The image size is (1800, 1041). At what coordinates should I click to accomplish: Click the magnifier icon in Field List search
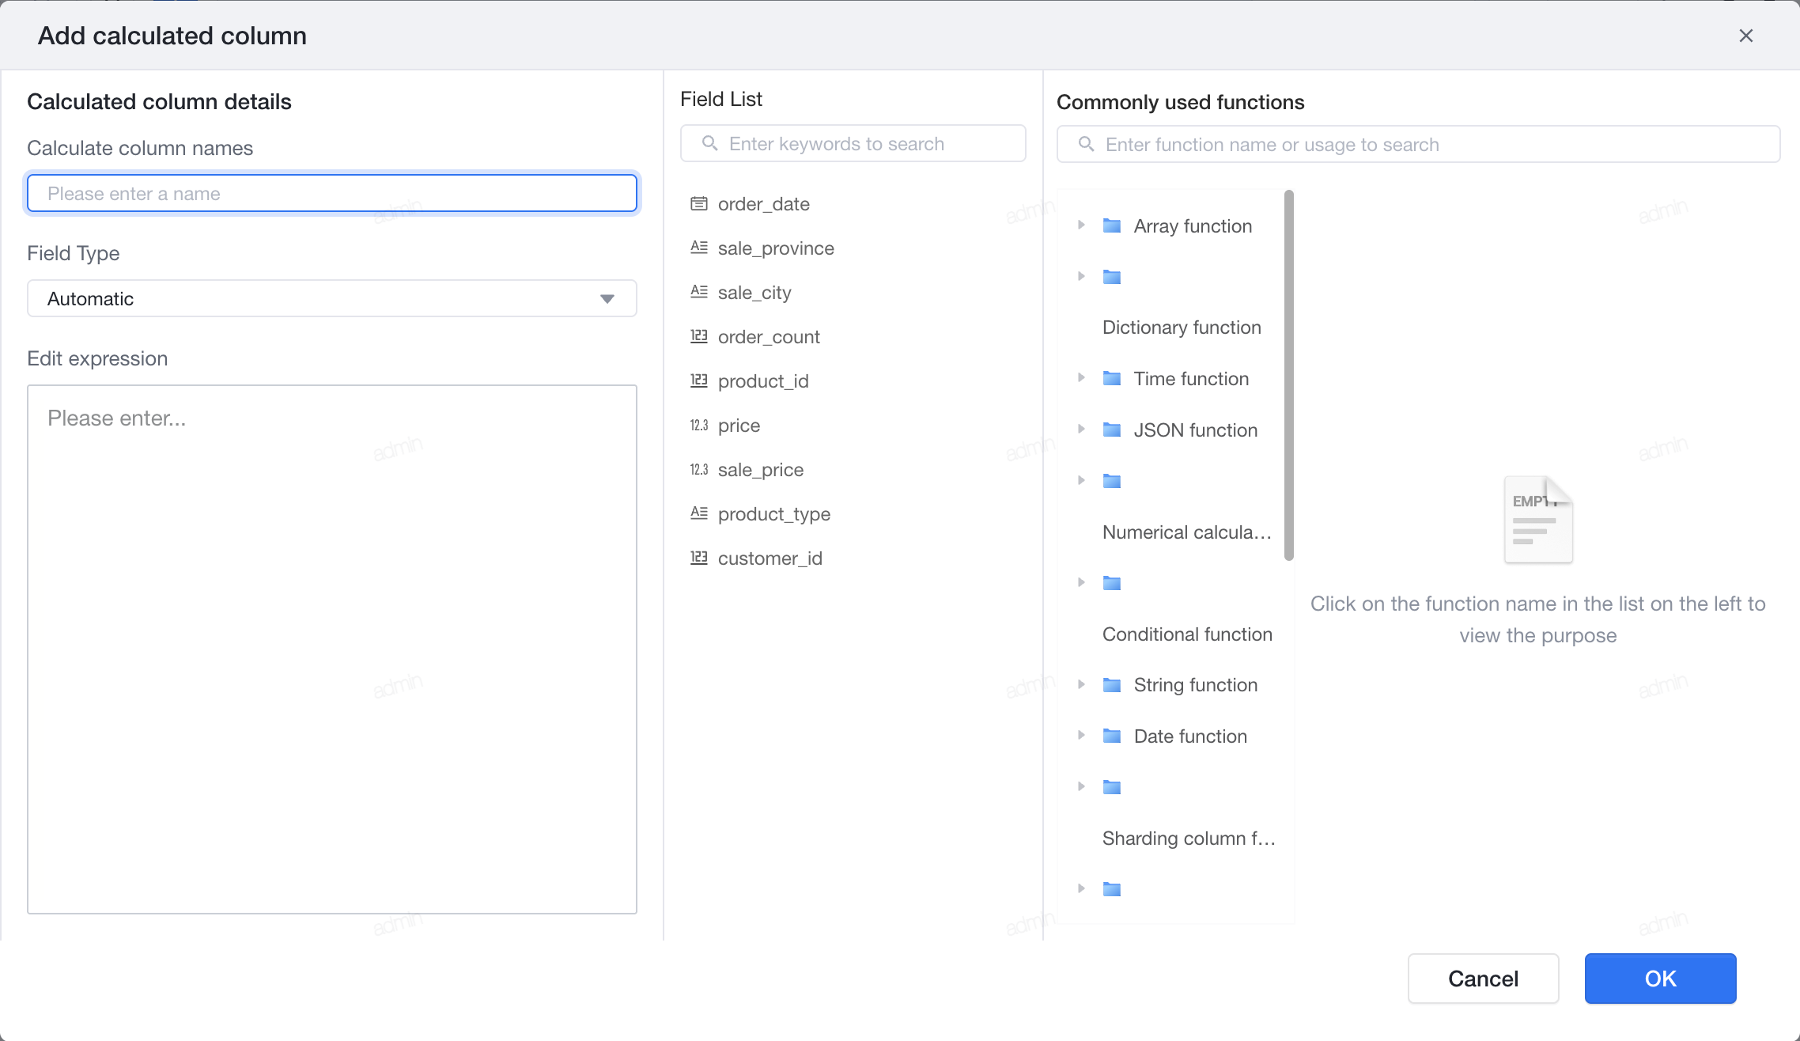point(710,143)
